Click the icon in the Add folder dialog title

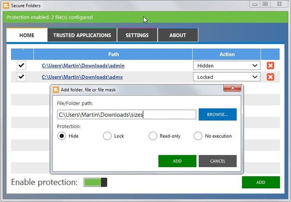click(x=56, y=90)
